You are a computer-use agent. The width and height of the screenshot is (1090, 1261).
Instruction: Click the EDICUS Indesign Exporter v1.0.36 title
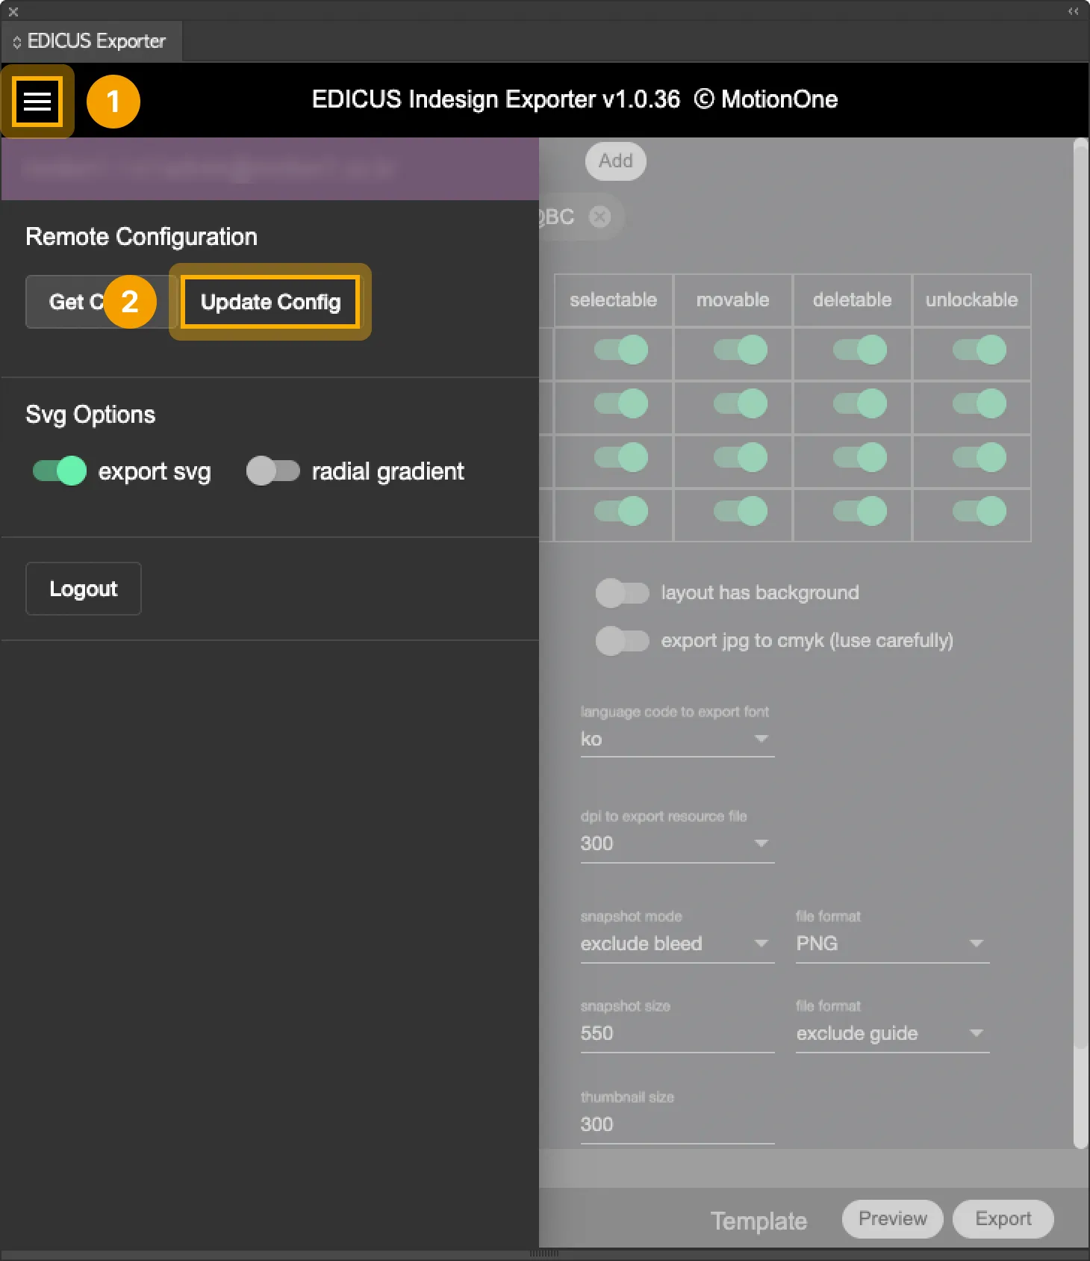tap(496, 99)
